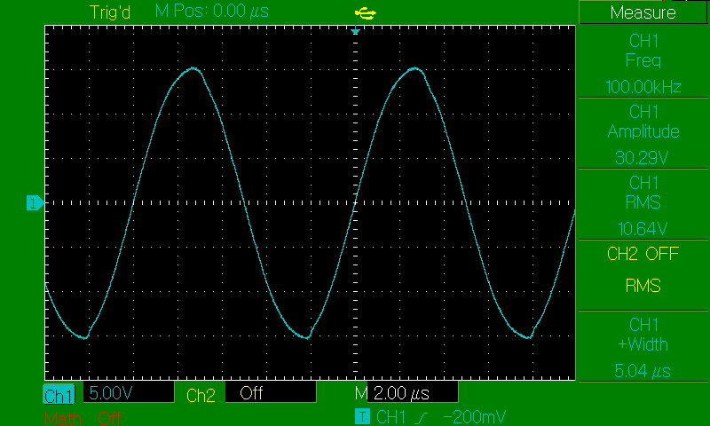
Task: Click the first positive peak of the waveform
Action: tap(193, 68)
